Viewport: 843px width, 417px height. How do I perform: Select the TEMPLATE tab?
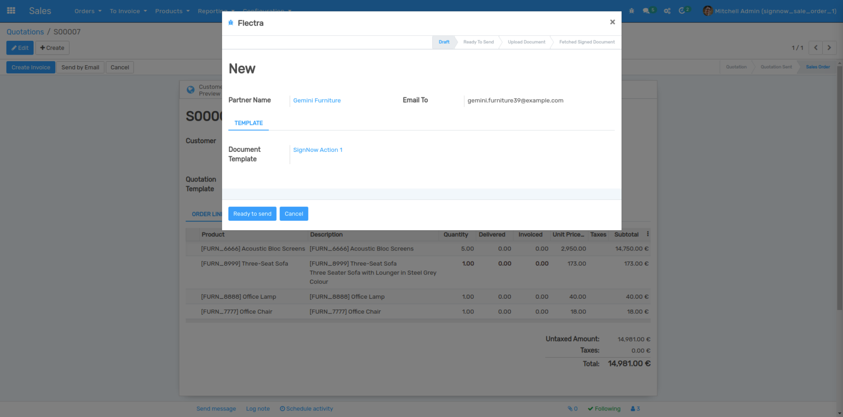(248, 123)
